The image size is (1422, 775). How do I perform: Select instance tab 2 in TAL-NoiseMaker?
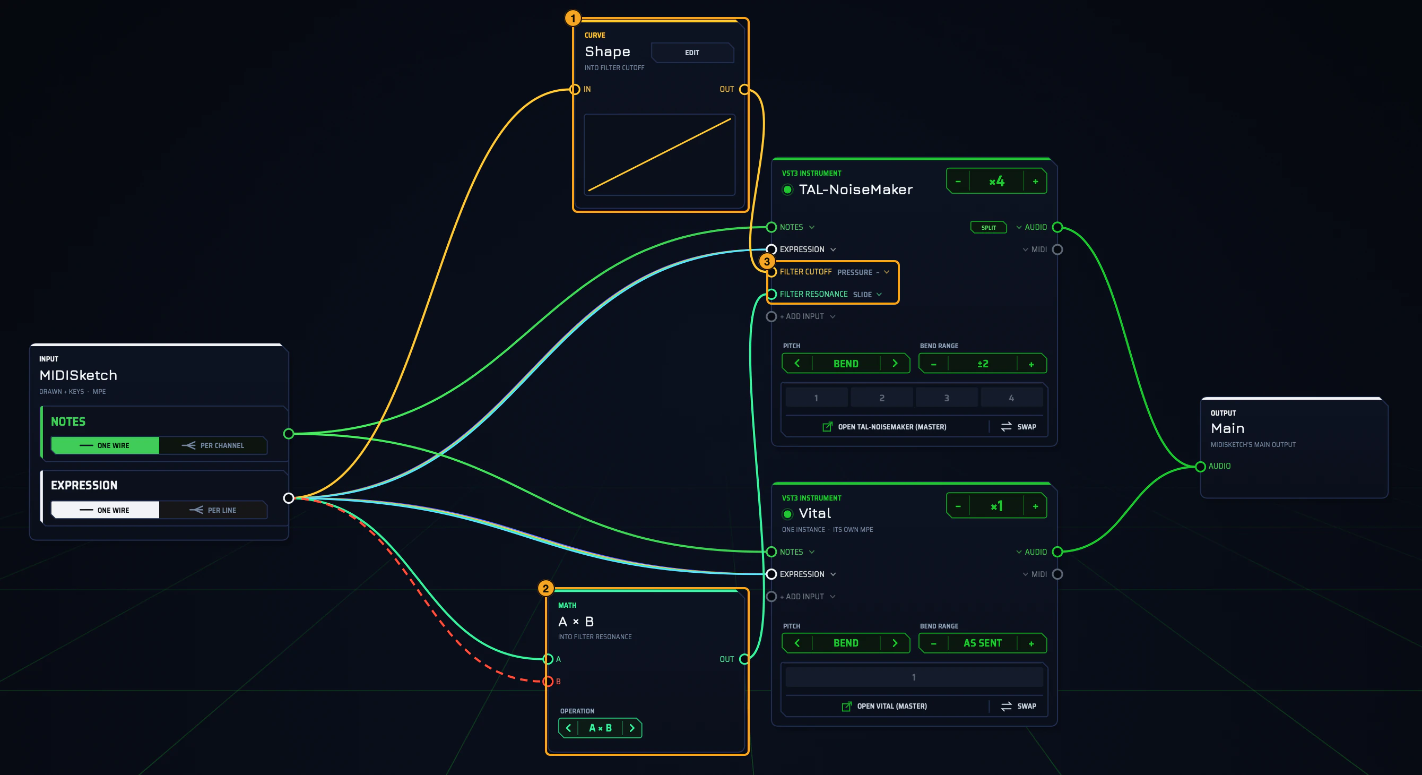(x=881, y=398)
